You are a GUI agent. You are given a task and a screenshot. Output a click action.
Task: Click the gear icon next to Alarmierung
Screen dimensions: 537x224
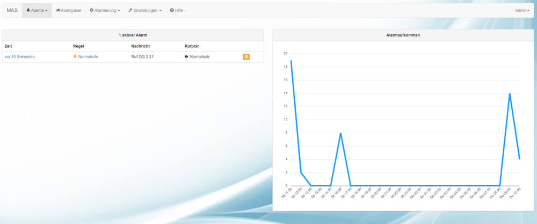[x=91, y=10]
